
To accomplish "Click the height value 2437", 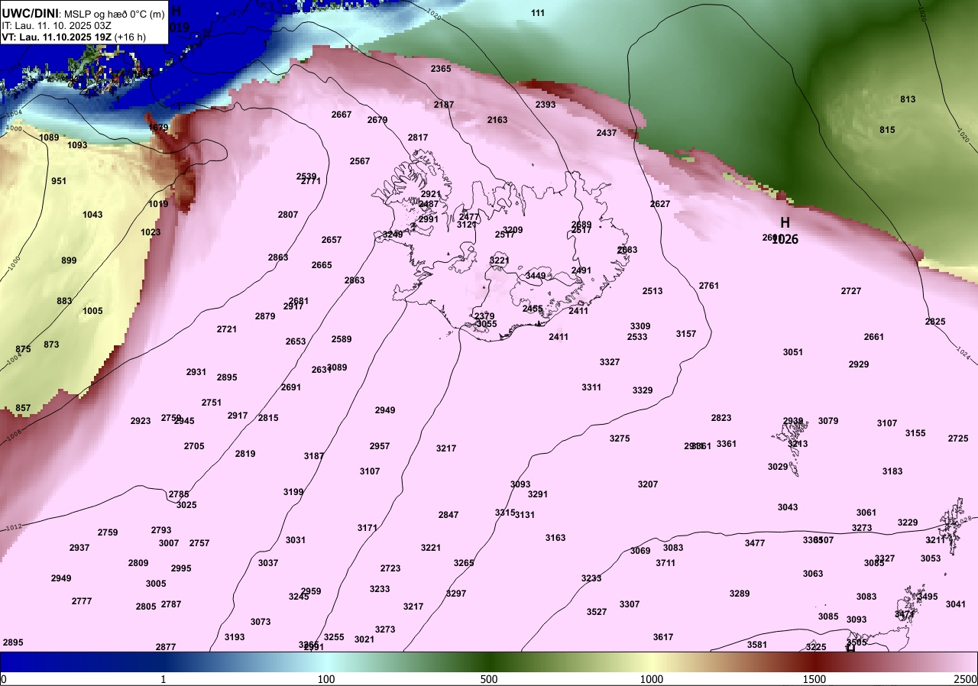I will (607, 133).
